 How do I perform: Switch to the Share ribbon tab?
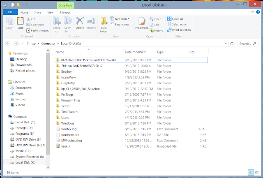point(37,12)
